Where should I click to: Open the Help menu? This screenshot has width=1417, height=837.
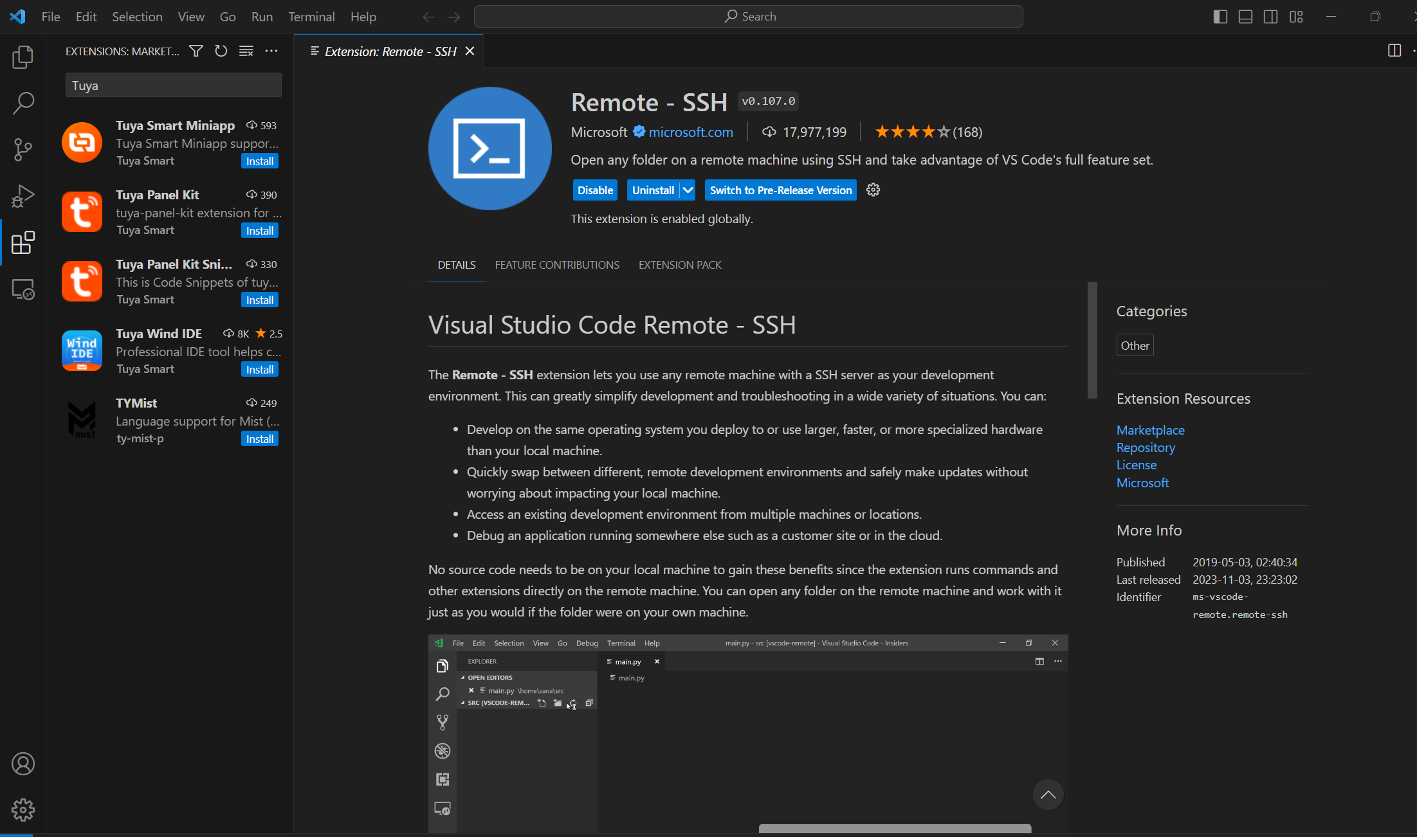tap(363, 17)
